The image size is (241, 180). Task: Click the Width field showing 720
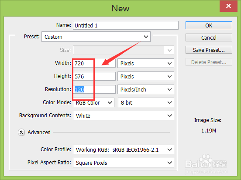click(94, 63)
